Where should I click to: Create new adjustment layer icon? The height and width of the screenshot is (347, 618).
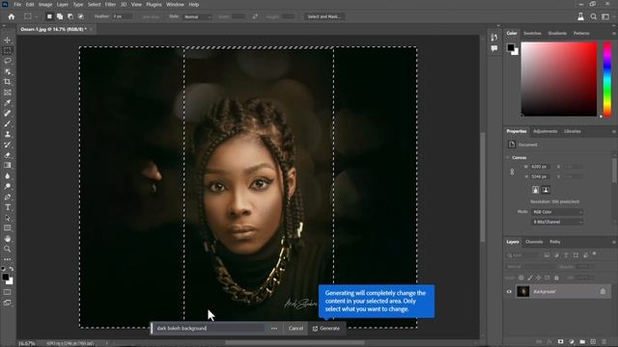click(572, 341)
